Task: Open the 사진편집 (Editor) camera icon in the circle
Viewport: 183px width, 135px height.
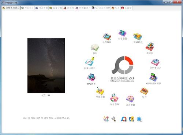Action: tap(122, 33)
